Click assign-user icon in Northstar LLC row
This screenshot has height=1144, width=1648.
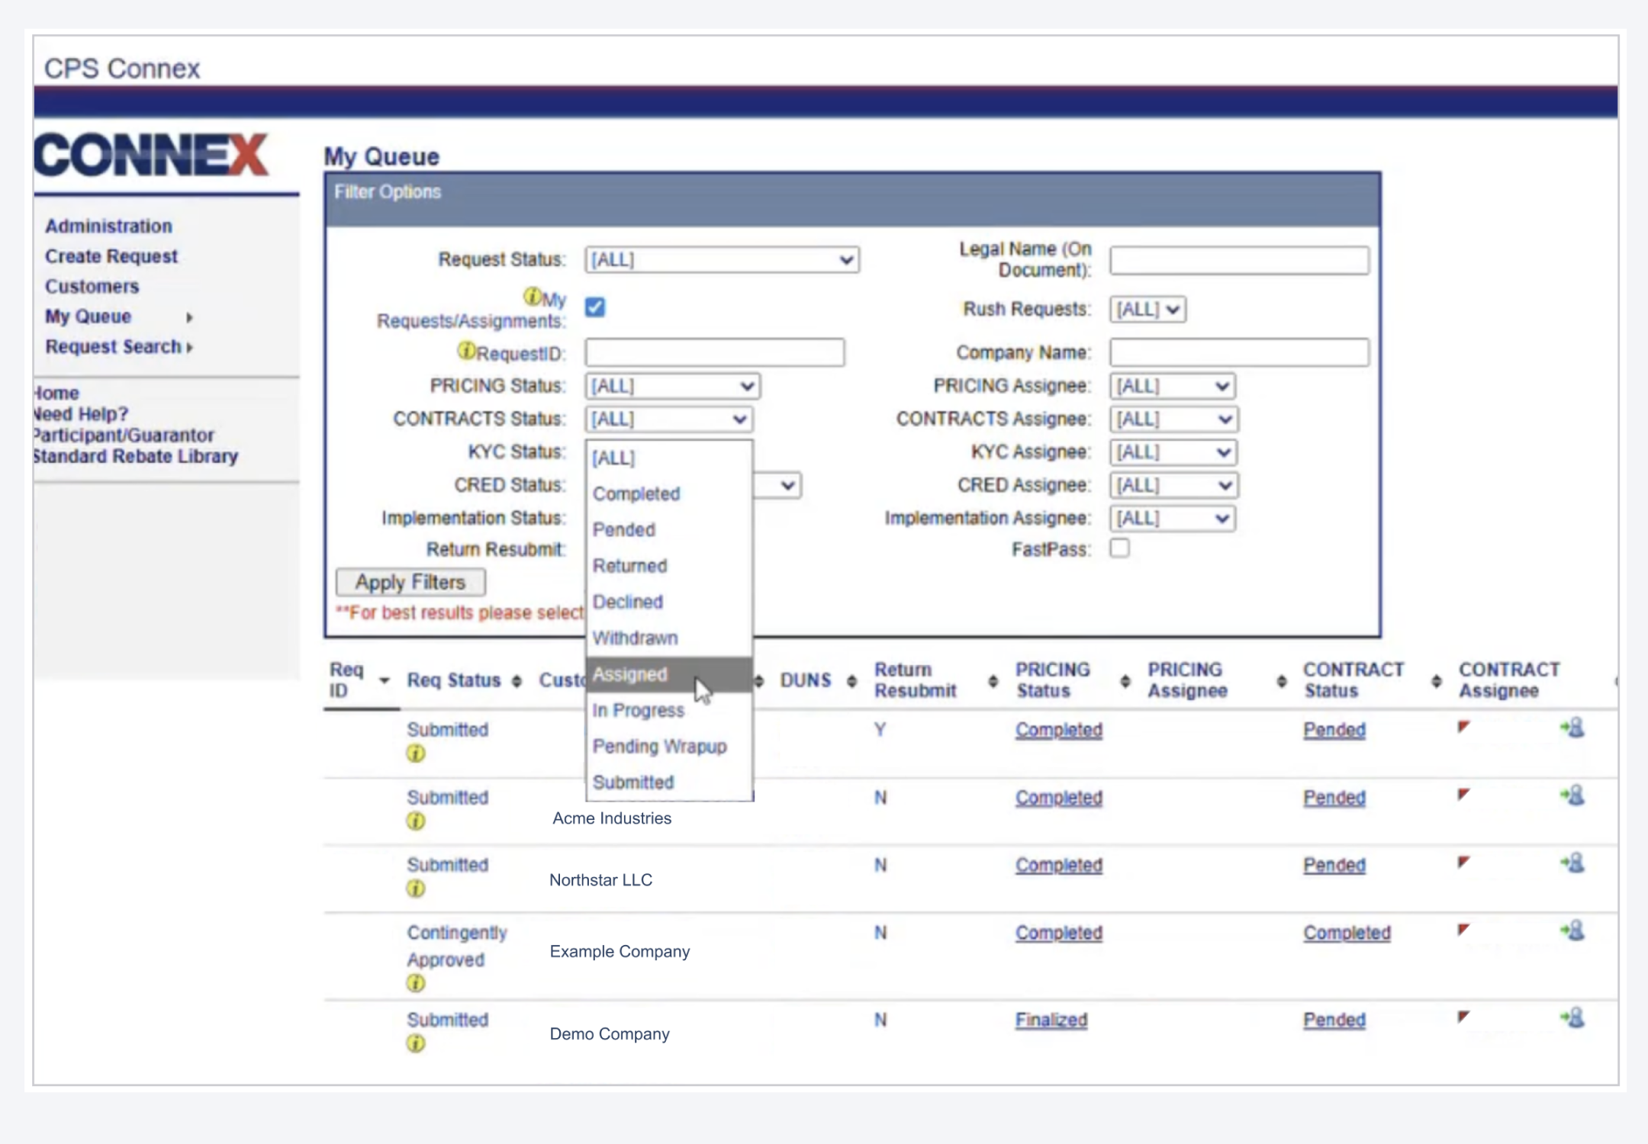1573,863
